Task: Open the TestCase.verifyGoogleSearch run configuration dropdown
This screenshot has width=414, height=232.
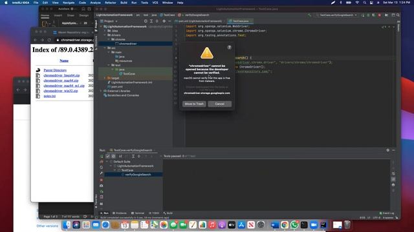Action: click(x=337, y=15)
